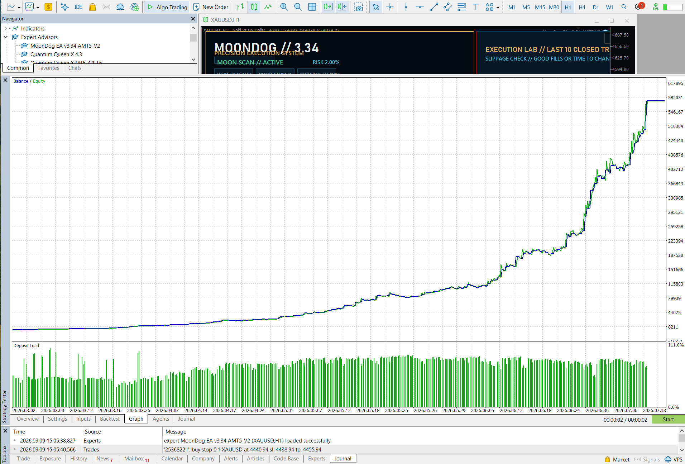Open the Market shopping bag icon
The width and height of the screenshot is (685, 464).
pos(92,7)
